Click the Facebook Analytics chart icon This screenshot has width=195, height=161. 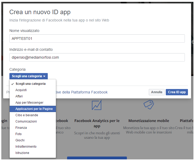pyautogui.click(x=97, y=105)
